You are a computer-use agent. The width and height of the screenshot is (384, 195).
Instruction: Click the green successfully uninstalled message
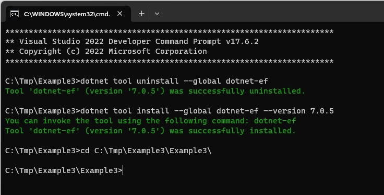point(155,91)
